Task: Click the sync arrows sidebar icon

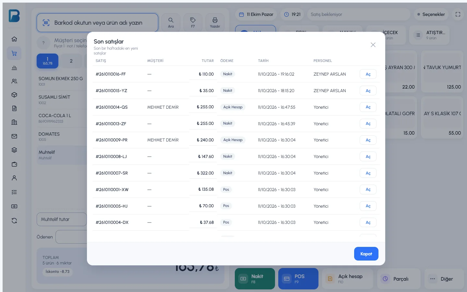Action: tap(14, 221)
